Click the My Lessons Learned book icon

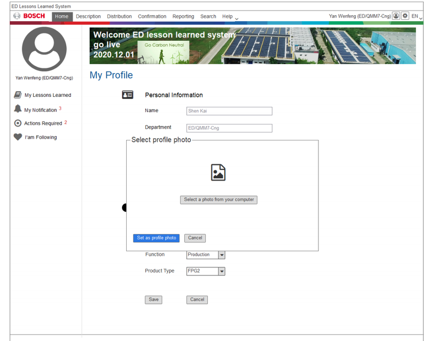[17, 95]
